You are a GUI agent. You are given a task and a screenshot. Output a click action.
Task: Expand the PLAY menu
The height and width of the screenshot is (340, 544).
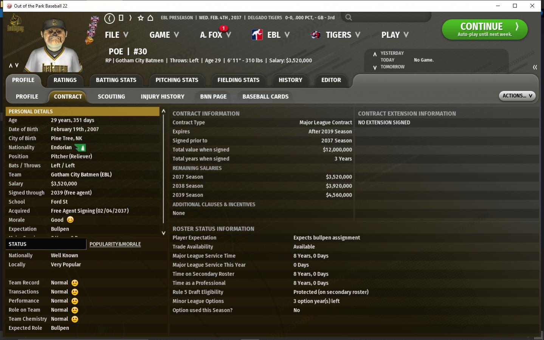(395, 35)
